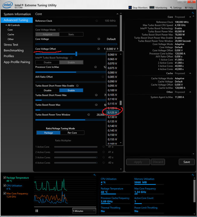Show info for Reference Clock
This screenshot has height=217, width=197.
[x=97, y=21]
